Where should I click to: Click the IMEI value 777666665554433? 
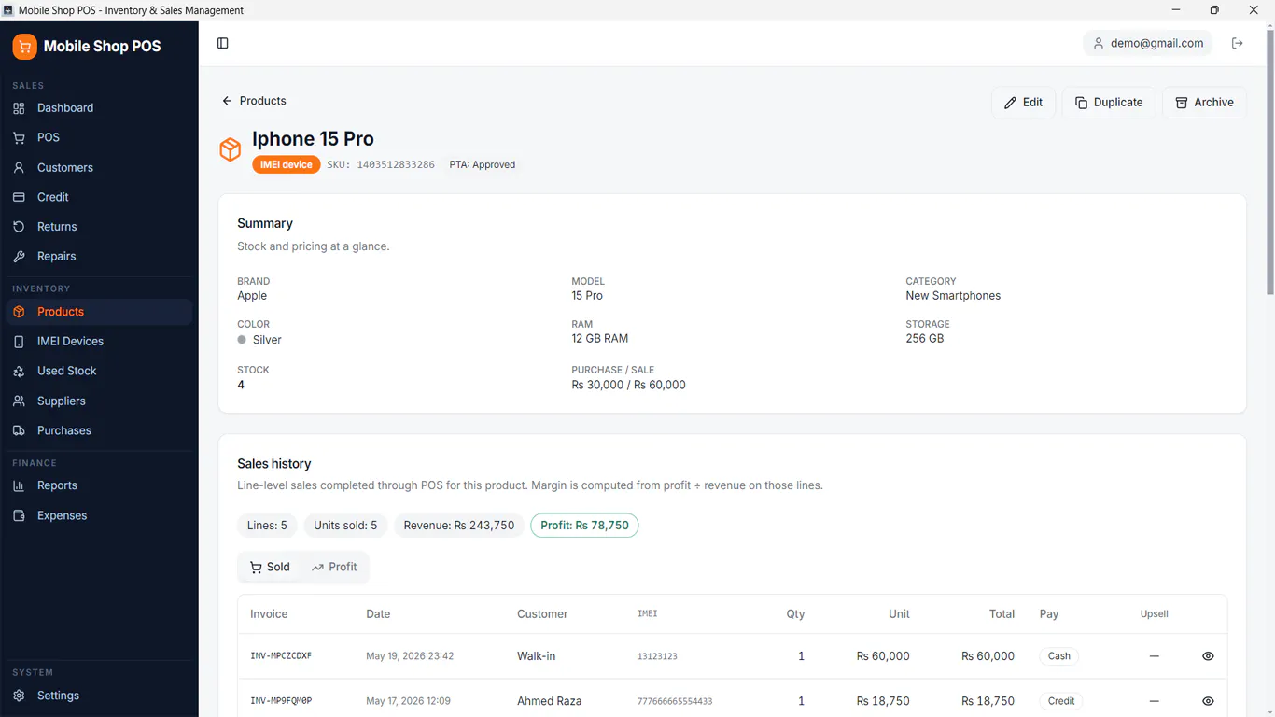coord(675,701)
